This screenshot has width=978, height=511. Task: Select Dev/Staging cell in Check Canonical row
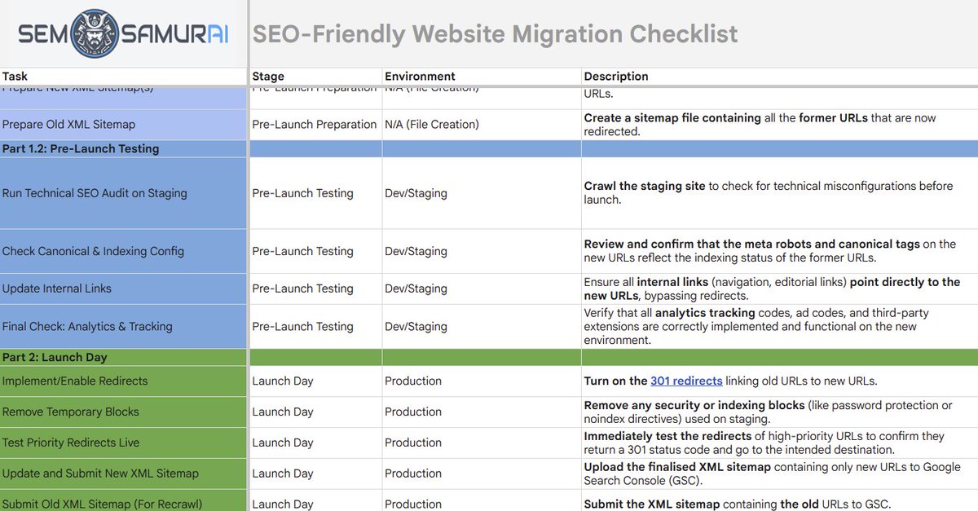click(482, 251)
